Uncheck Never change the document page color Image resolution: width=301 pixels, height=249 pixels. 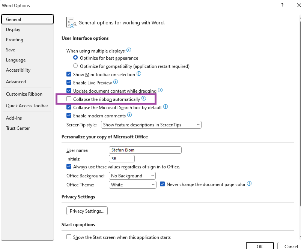(x=163, y=184)
